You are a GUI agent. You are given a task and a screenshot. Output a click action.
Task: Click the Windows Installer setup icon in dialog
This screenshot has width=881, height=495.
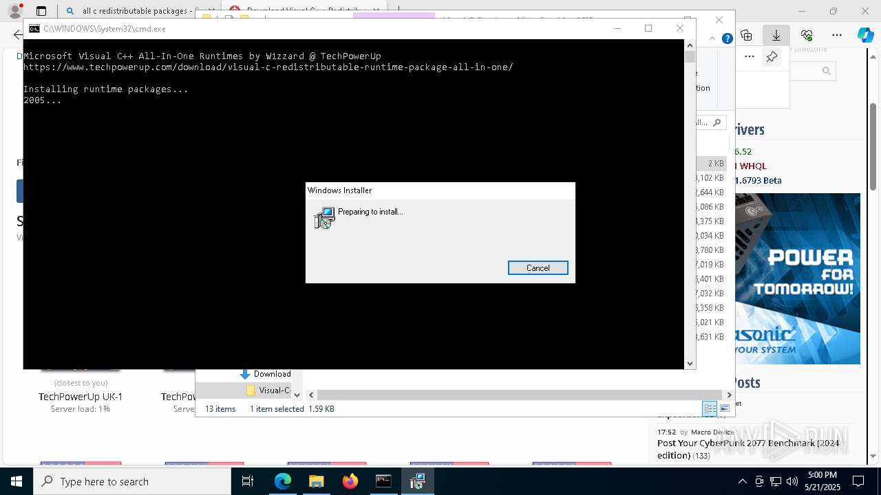[x=323, y=219]
